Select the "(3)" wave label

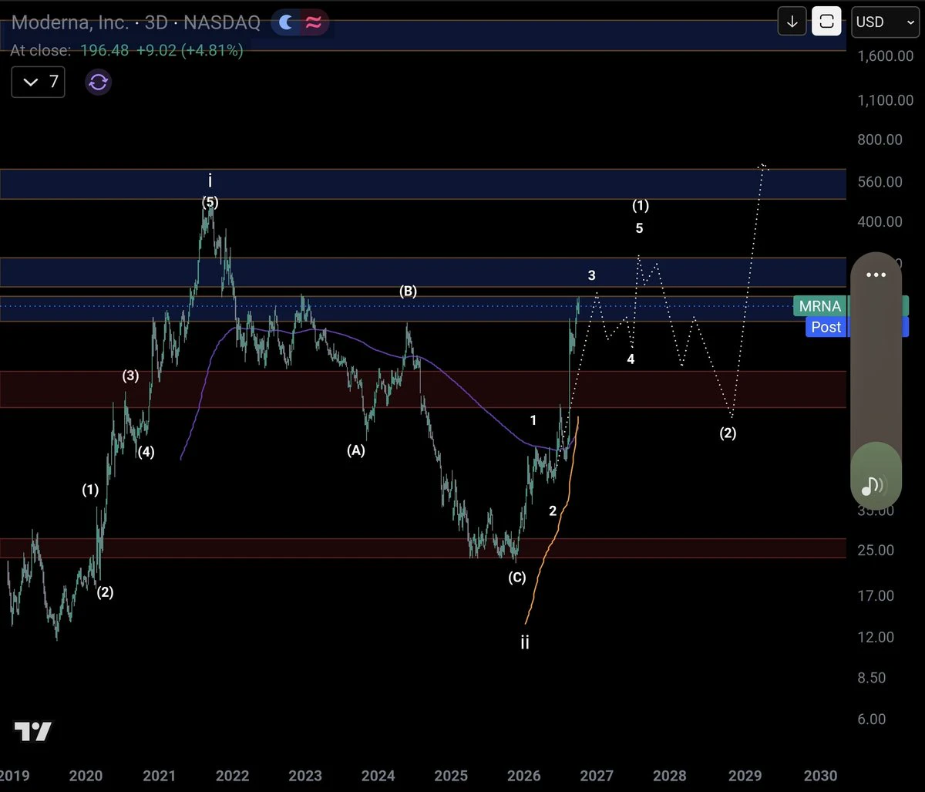click(x=130, y=376)
